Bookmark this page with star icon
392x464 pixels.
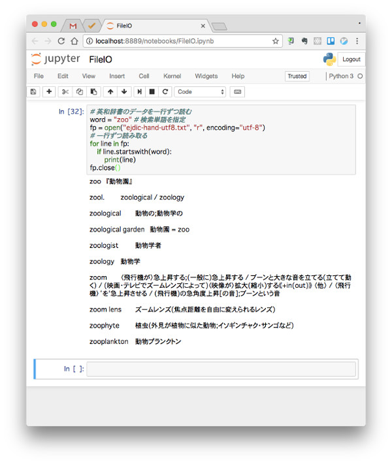[x=276, y=41]
